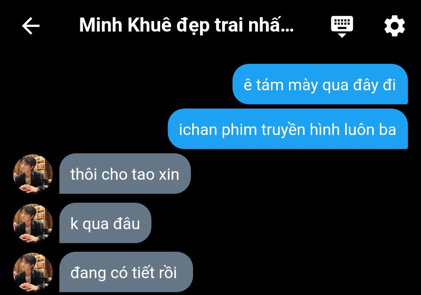
Task: Click the word "đâu" in the gray bubble
Action: coord(126,223)
